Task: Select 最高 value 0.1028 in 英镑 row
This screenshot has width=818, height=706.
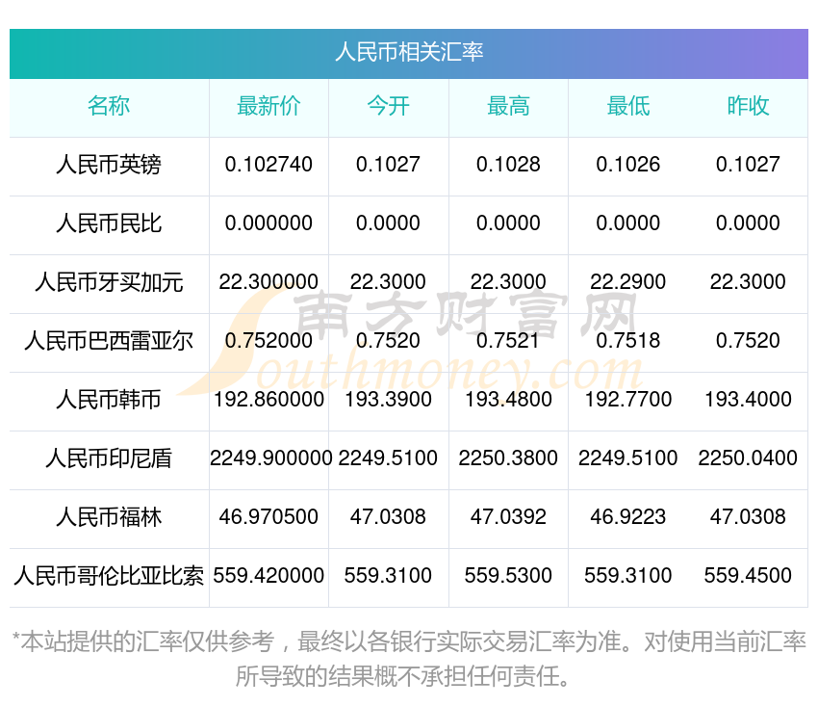Action: tap(508, 165)
